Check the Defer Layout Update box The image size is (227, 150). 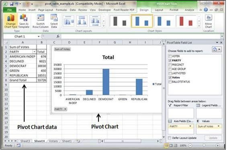(x=170, y=138)
